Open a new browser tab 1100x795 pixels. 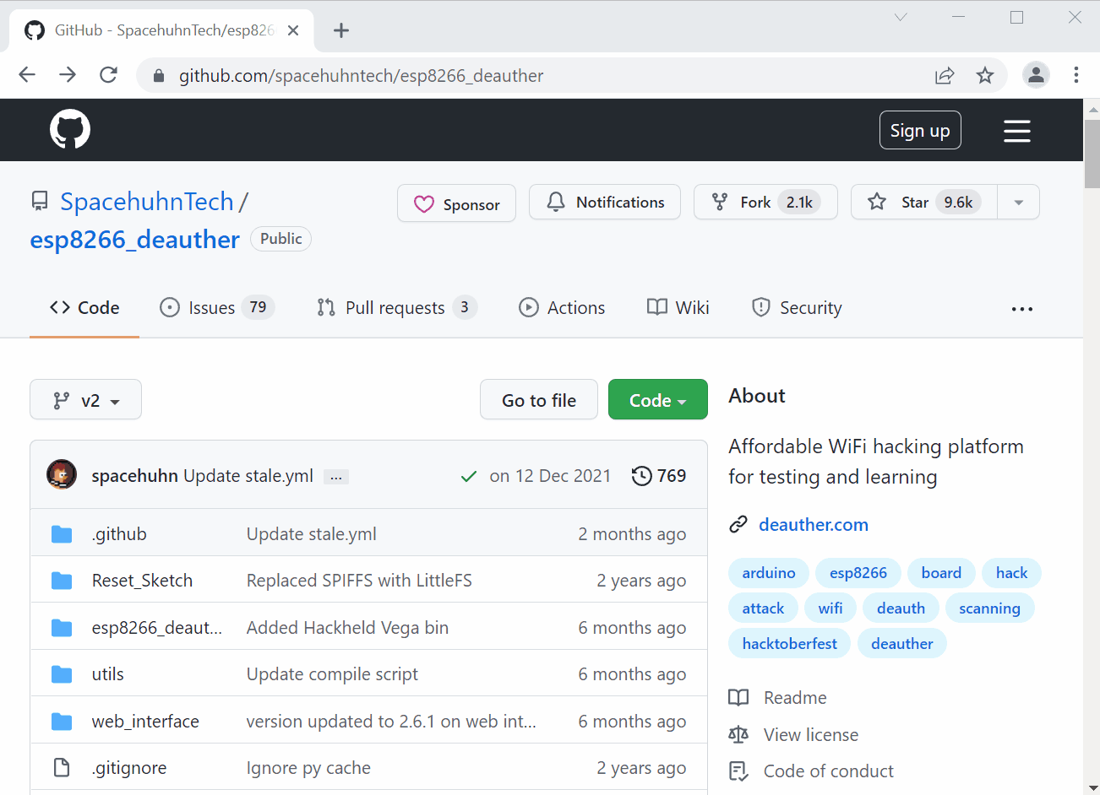coord(341,30)
